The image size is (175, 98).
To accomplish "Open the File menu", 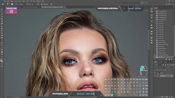I will coord(5,1).
